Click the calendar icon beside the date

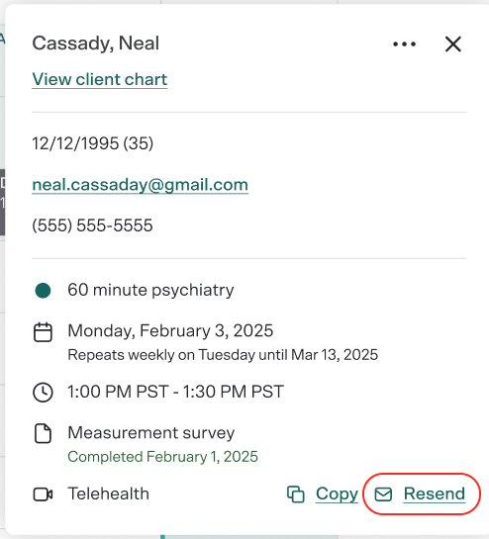click(x=43, y=332)
